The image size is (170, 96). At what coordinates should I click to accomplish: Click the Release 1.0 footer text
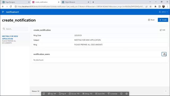[x=35, y=91]
